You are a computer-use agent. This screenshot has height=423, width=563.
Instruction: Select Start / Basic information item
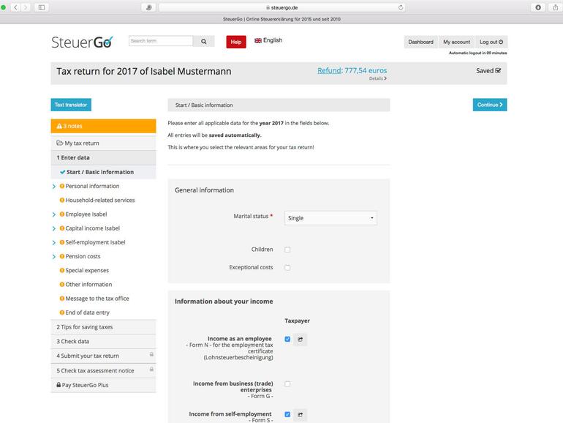[103, 172]
